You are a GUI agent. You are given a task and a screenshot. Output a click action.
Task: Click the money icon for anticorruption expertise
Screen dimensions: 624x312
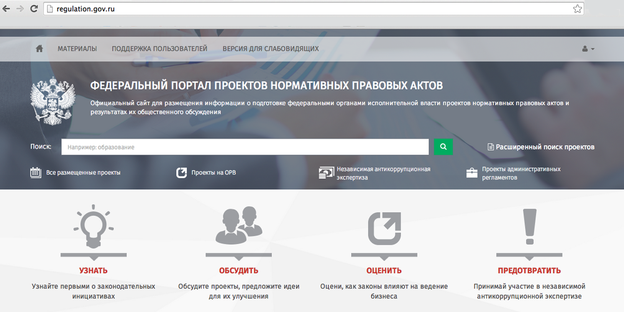tap(326, 173)
